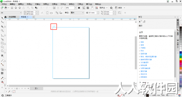Select the Eyedropper tool
The width and height of the screenshot is (182, 97).
point(2,78)
